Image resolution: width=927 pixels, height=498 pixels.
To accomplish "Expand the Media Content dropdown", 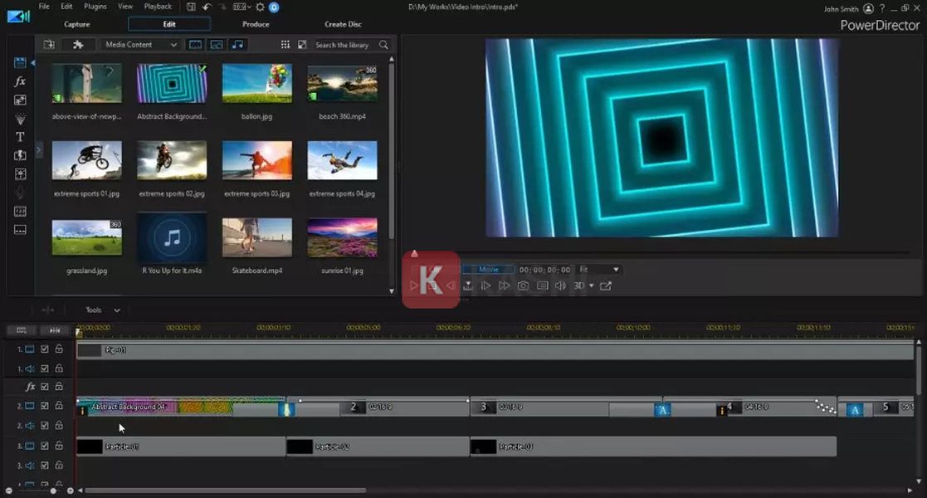I will click(140, 45).
